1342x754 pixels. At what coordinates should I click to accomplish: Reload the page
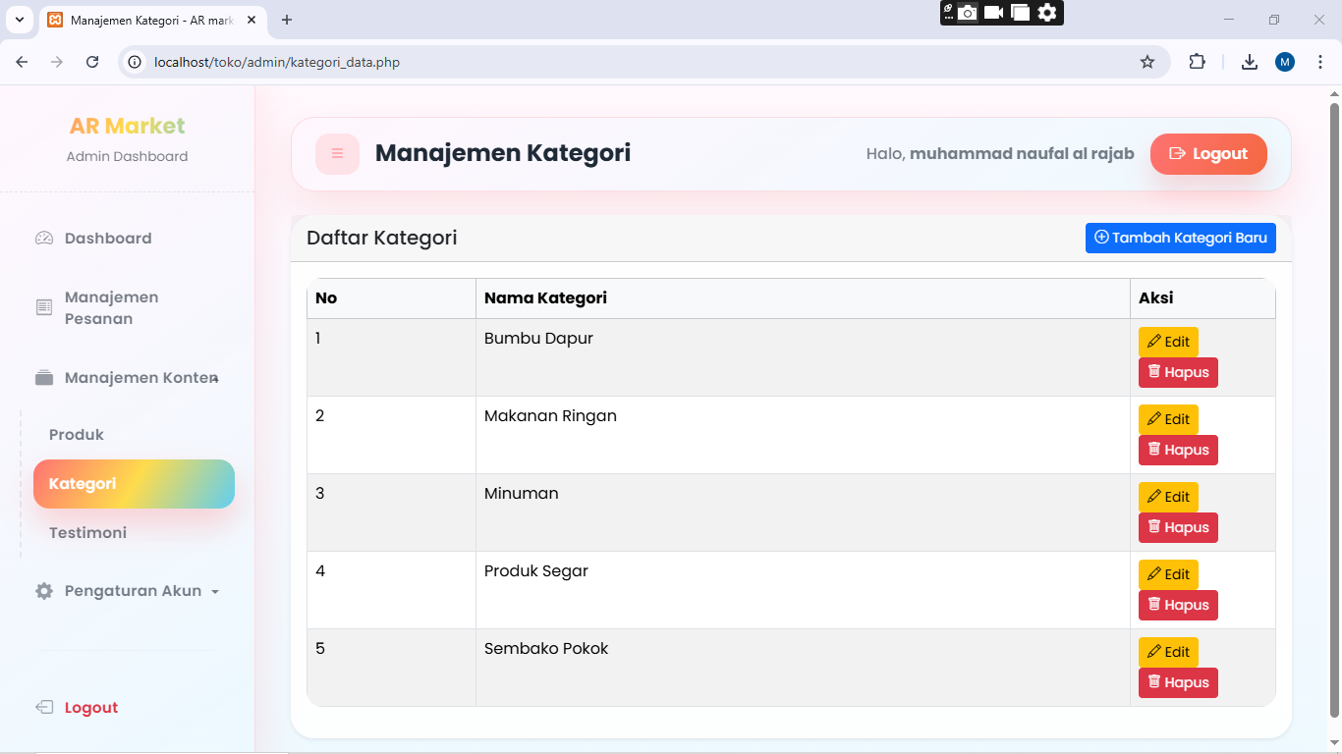[x=92, y=62]
